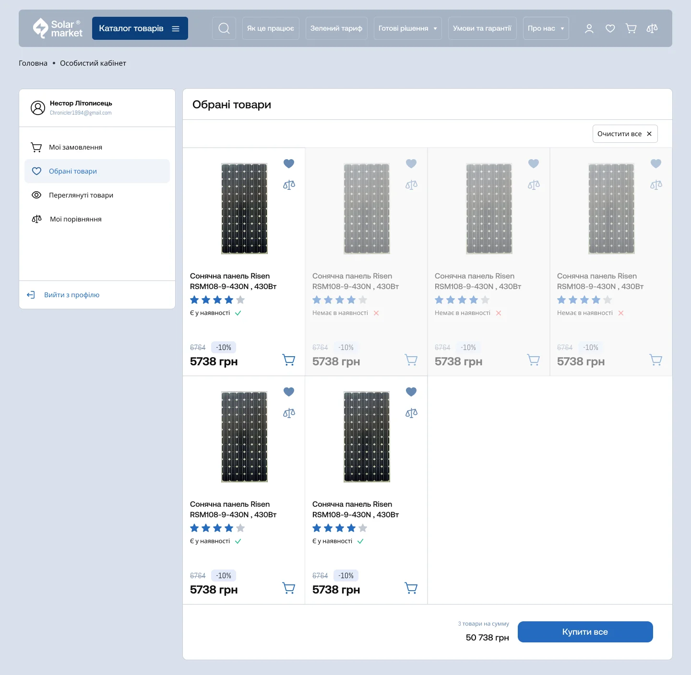Select Мої замовлення in the sidebar
This screenshot has width=691, height=675.
pos(97,147)
